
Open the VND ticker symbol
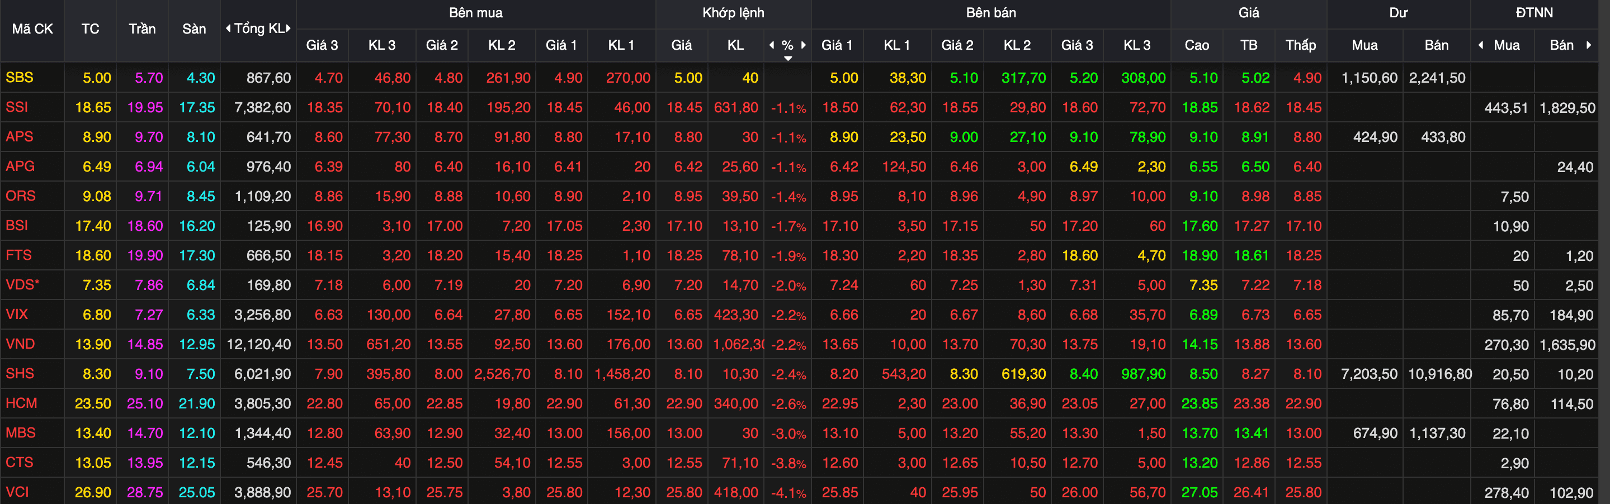pos(20,344)
